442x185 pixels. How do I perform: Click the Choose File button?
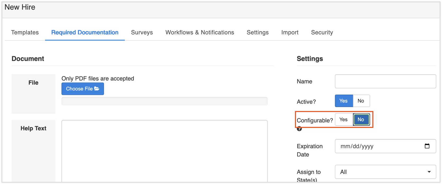(83, 89)
